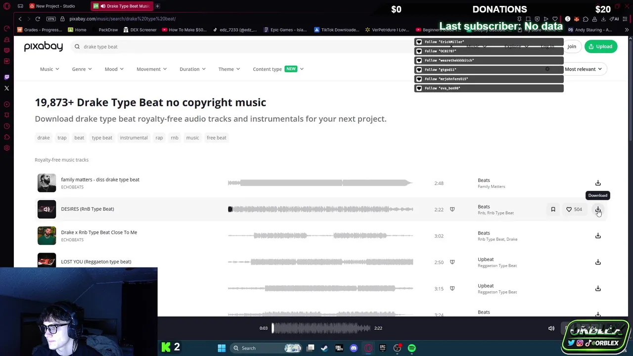Expand the Mood filter dropdown

(x=114, y=69)
